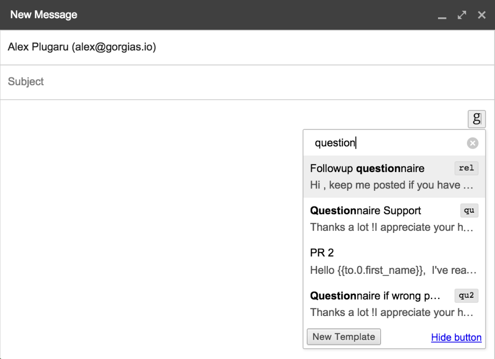Click the qu2 shortcut badge
Viewport: 495px width, 359px height.
(466, 295)
